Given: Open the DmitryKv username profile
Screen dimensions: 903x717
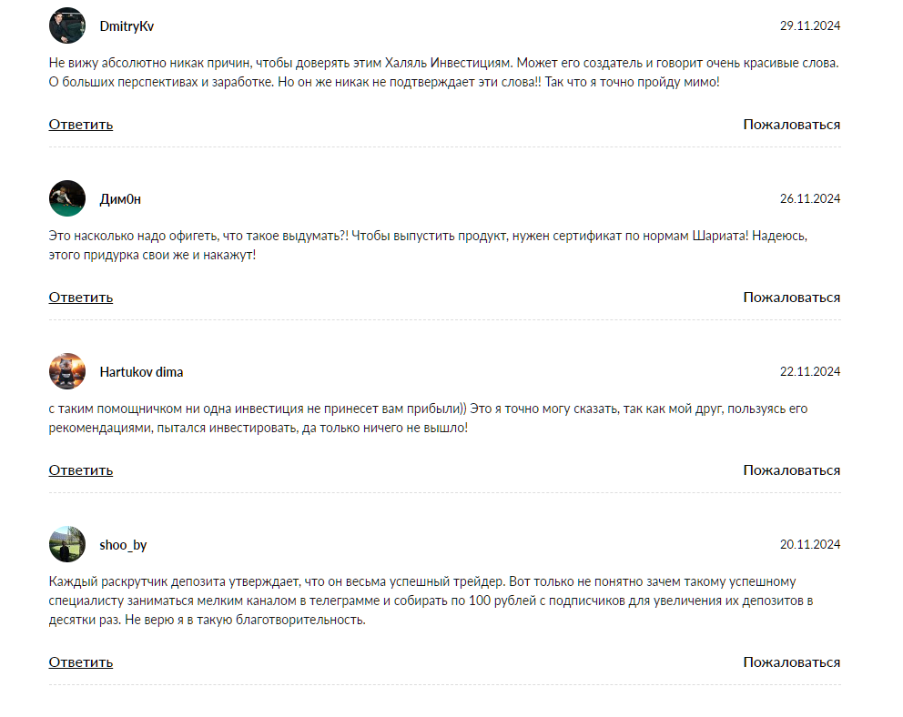Looking at the screenshot, I should (x=127, y=26).
